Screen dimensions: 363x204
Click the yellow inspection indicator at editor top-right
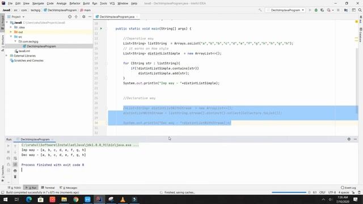[x=356, y=22]
